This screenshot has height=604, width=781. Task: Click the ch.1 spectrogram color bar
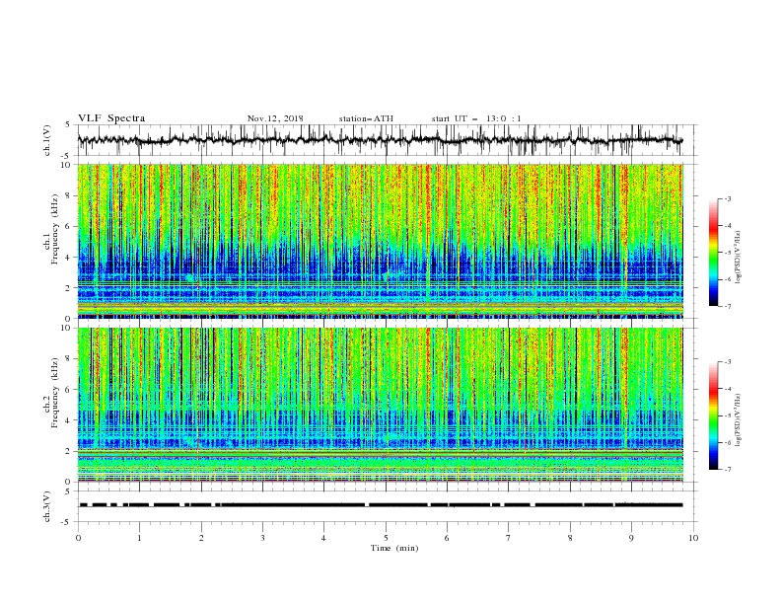[713, 253]
